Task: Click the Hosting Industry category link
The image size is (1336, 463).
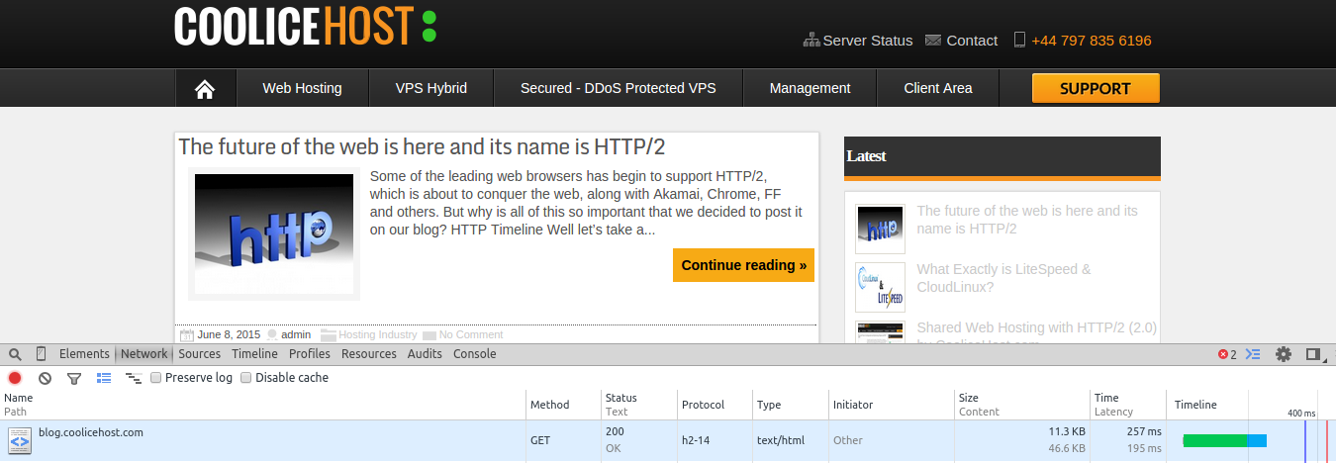Action: (x=378, y=335)
